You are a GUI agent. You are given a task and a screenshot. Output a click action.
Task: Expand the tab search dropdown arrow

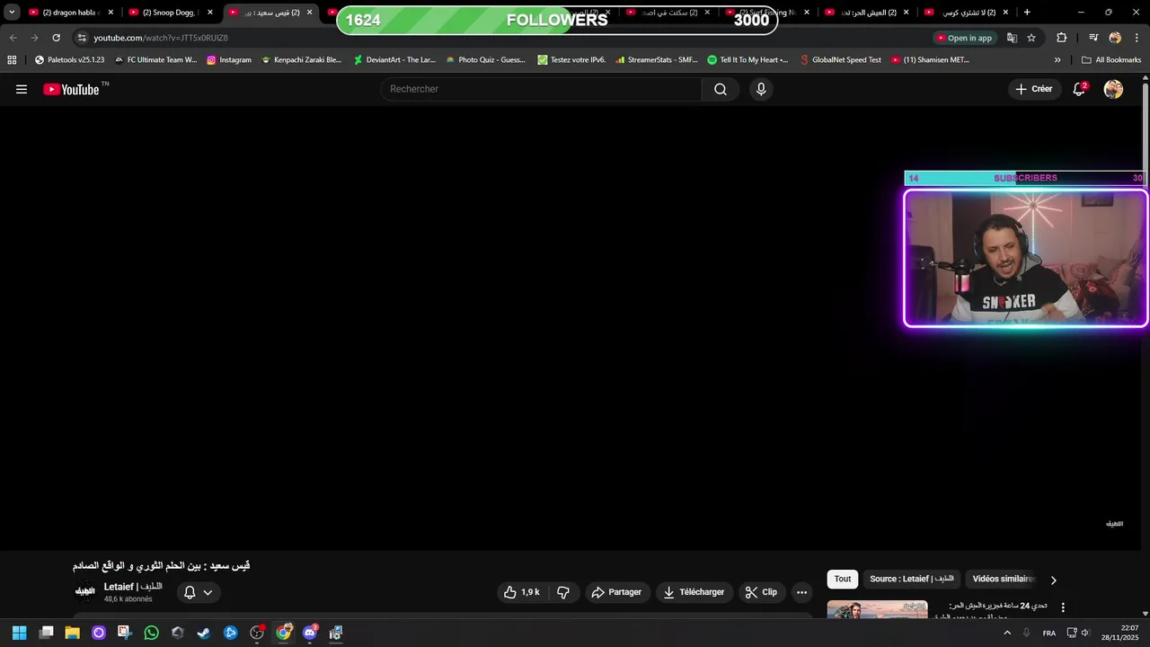click(12, 13)
